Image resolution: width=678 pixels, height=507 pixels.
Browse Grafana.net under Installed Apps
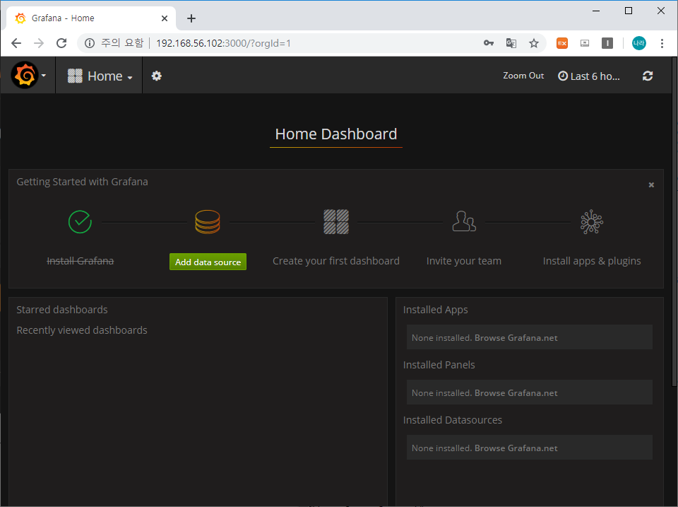pos(516,338)
